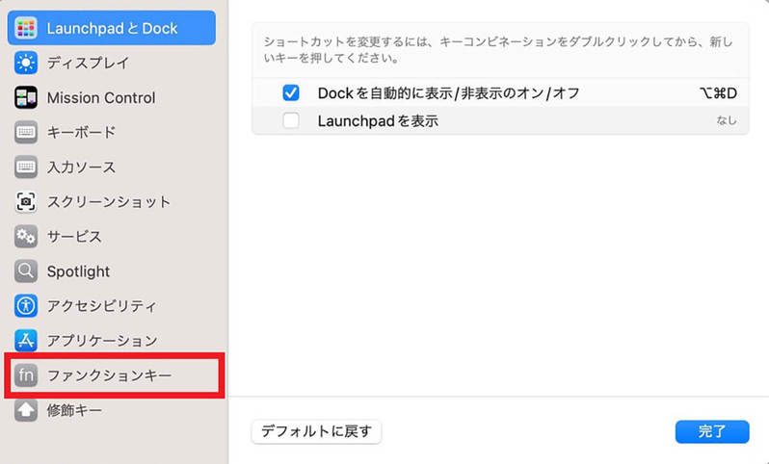
Task: Open Mission Control shortcuts category
Action: (x=101, y=97)
